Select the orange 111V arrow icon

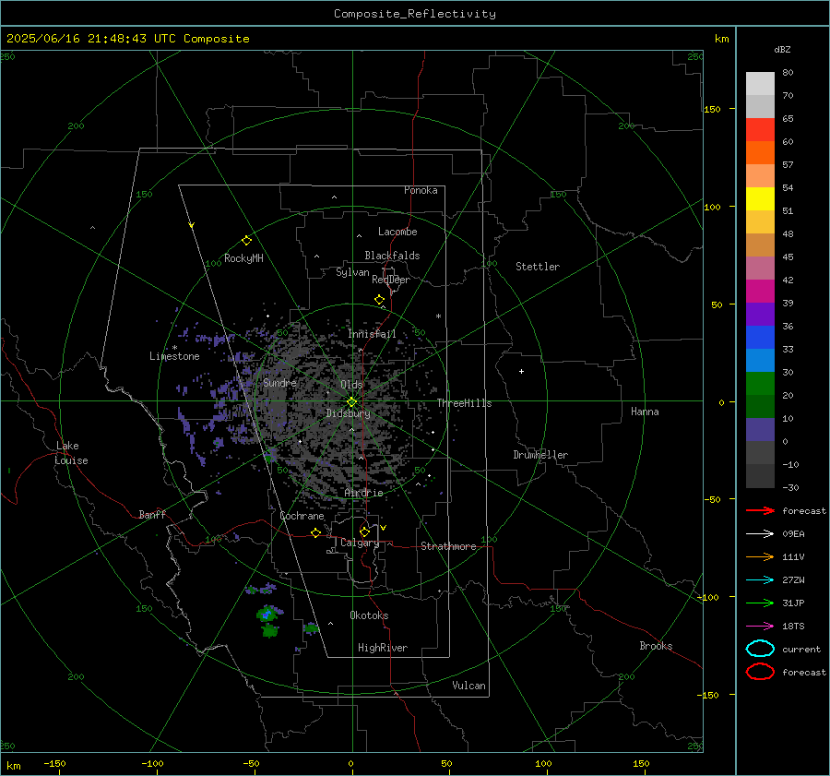(x=760, y=556)
